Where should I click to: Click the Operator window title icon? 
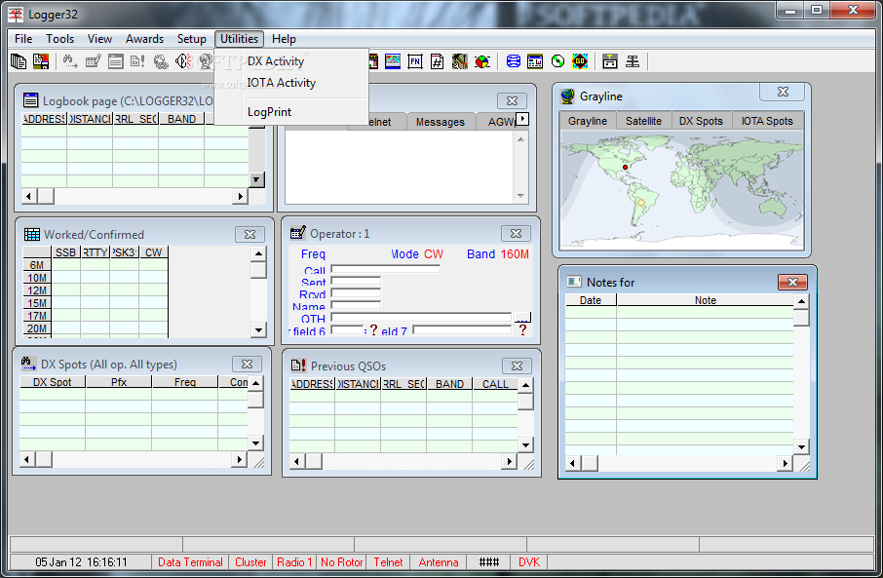[298, 233]
